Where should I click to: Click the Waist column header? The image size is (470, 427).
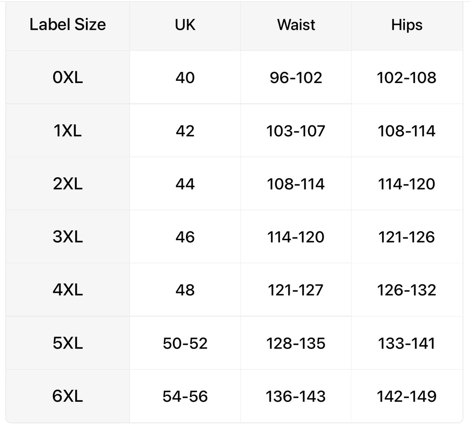click(296, 25)
